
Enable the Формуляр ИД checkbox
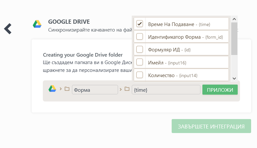140,49
